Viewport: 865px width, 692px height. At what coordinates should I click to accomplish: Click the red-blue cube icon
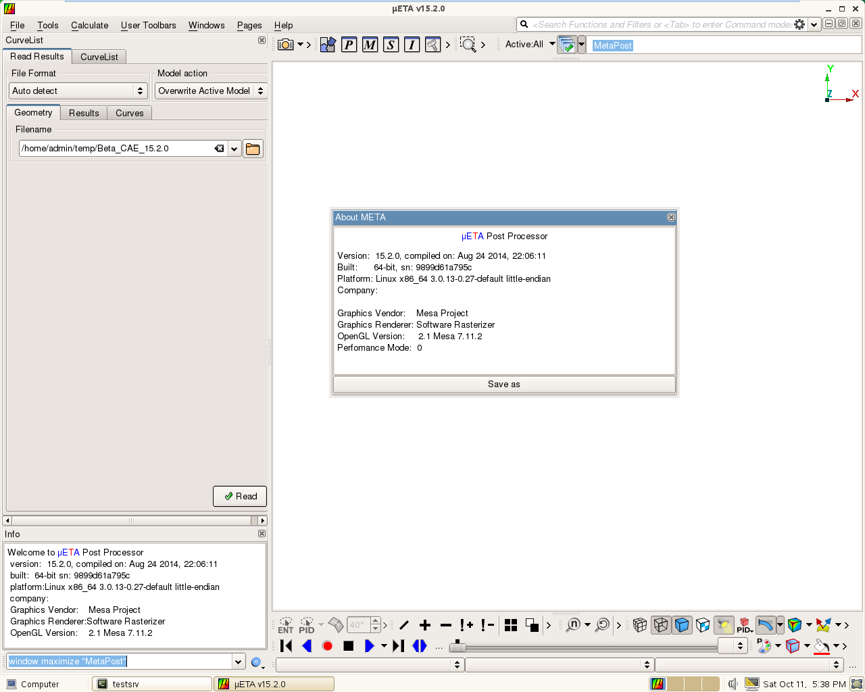pos(793,646)
